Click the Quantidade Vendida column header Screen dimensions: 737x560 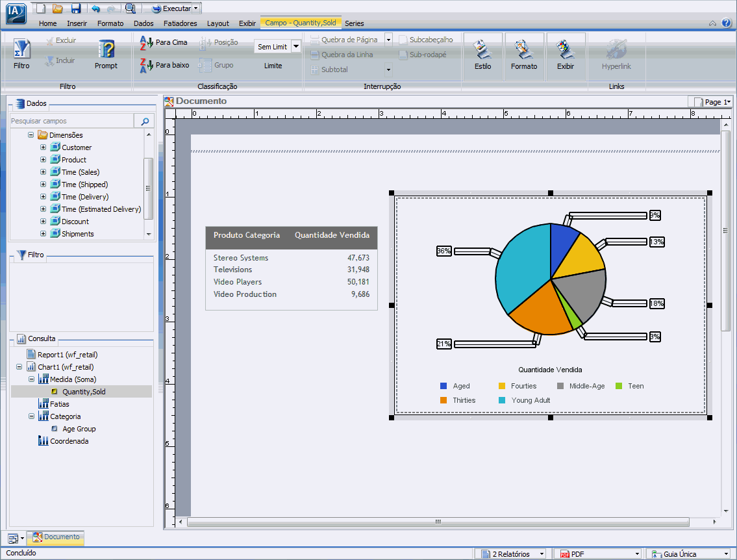pos(332,235)
